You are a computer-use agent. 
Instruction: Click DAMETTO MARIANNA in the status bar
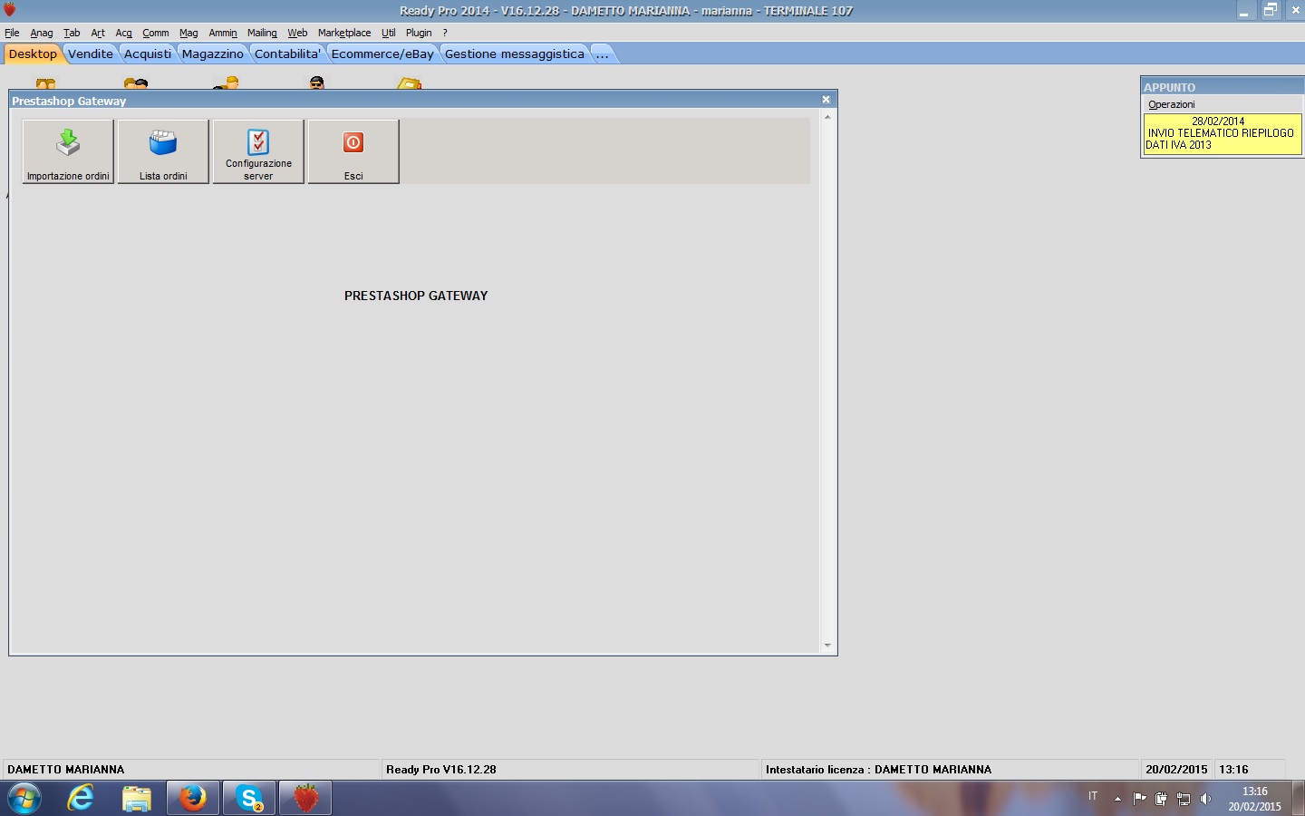pyautogui.click(x=66, y=769)
